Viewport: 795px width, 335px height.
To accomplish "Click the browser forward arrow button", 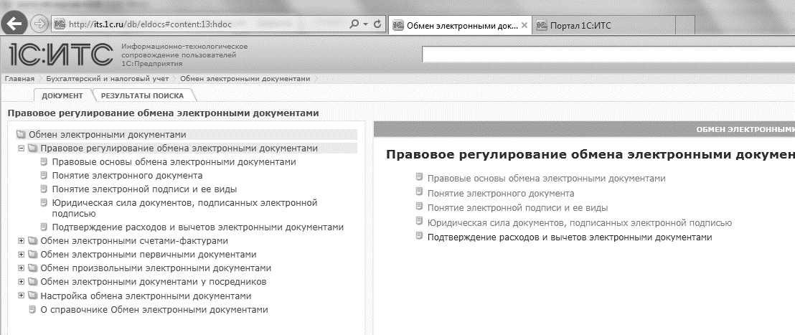I will click(x=39, y=24).
